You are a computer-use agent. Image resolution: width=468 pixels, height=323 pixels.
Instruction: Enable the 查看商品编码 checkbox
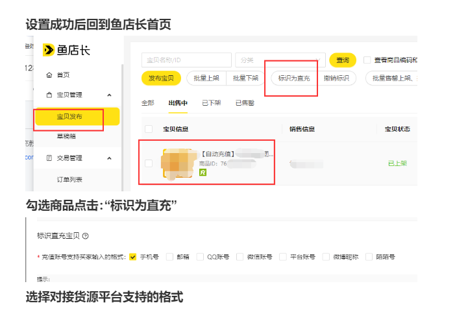point(367,60)
